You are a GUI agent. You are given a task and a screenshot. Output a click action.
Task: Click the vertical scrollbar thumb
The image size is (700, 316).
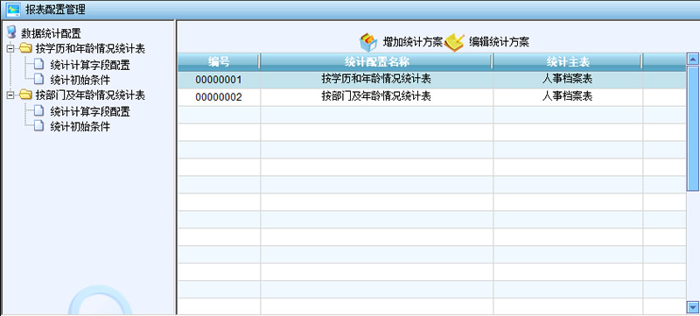point(693,129)
